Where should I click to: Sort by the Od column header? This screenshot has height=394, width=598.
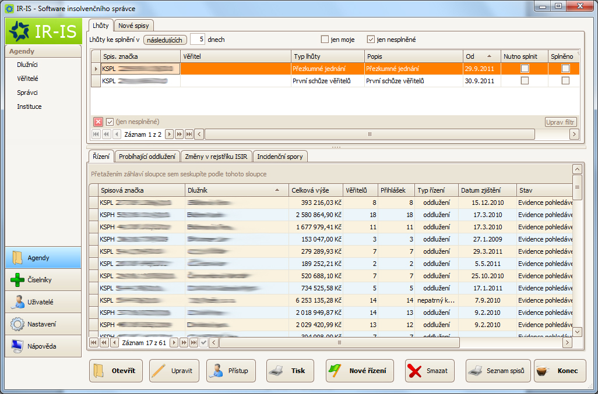(x=481, y=56)
